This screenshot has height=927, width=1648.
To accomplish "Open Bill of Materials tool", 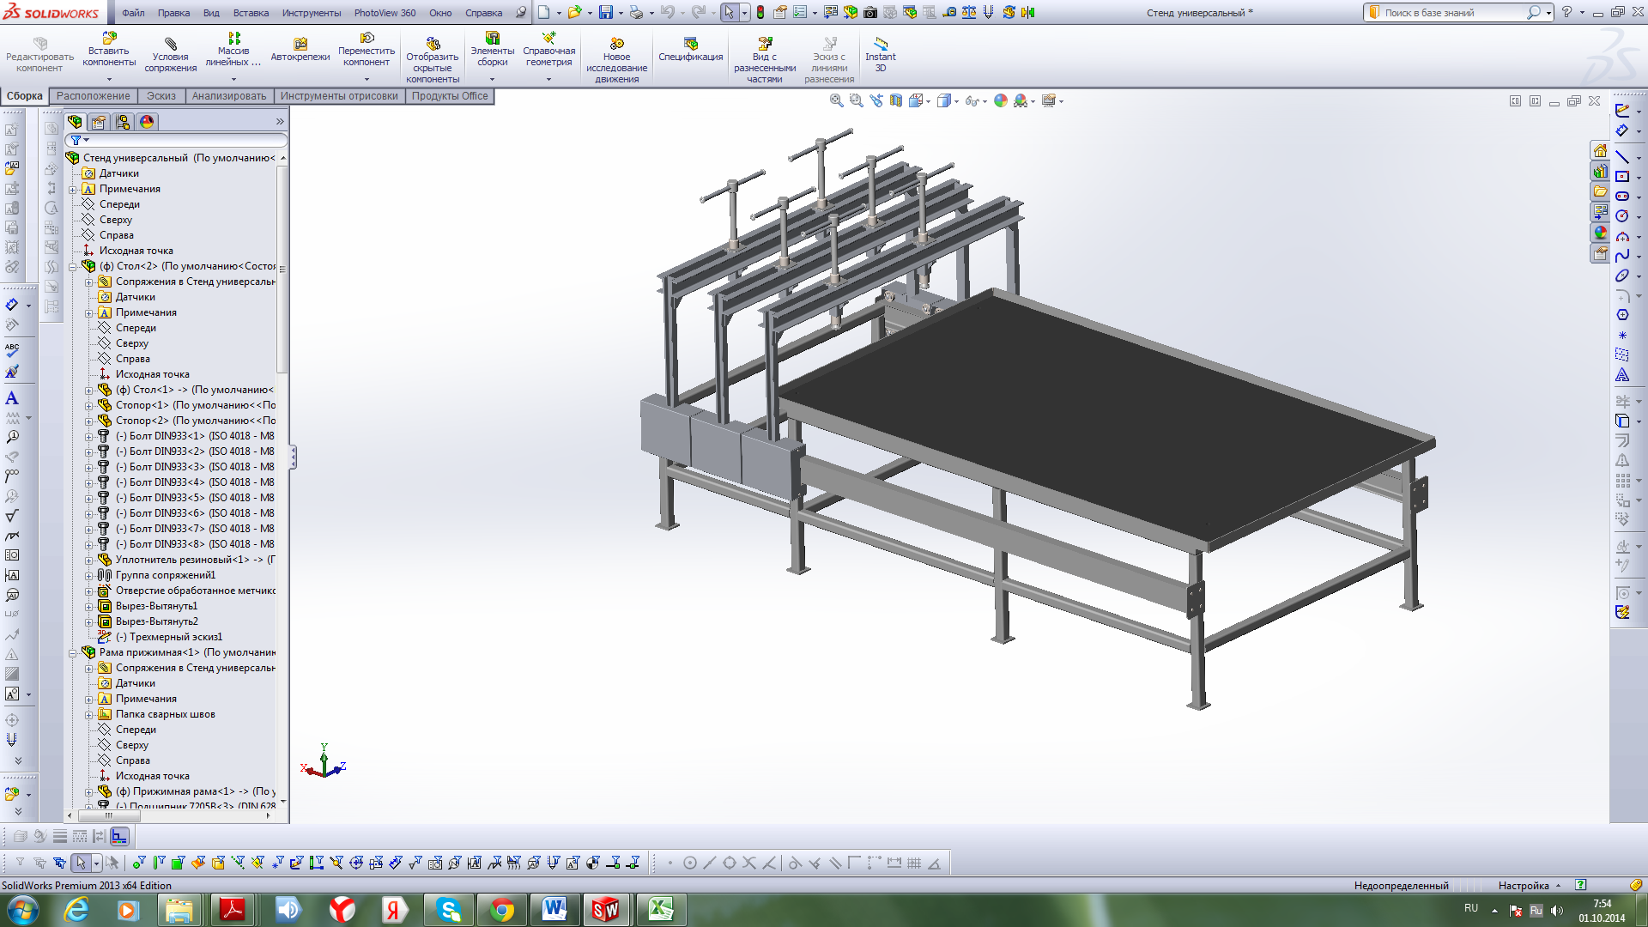I will (x=690, y=43).
